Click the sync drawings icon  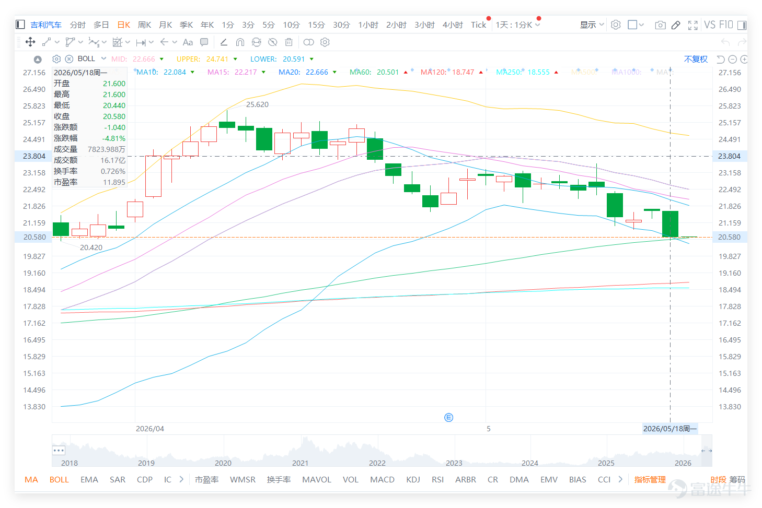[256, 42]
